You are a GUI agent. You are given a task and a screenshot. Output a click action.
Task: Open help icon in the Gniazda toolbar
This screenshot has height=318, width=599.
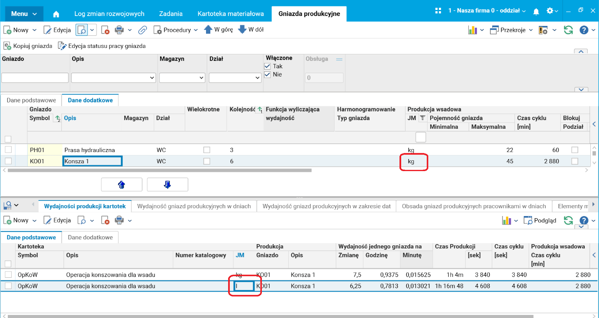pyautogui.click(x=584, y=30)
